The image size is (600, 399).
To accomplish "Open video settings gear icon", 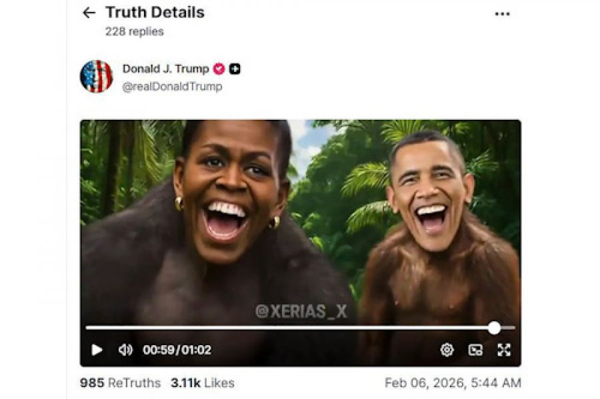I will tap(447, 350).
